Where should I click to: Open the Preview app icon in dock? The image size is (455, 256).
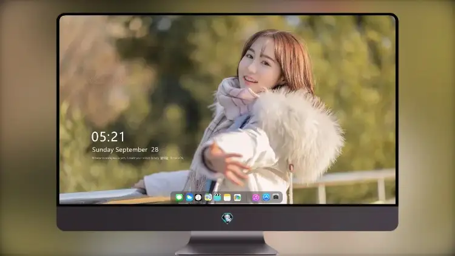pyautogui.click(x=208, y=198)
